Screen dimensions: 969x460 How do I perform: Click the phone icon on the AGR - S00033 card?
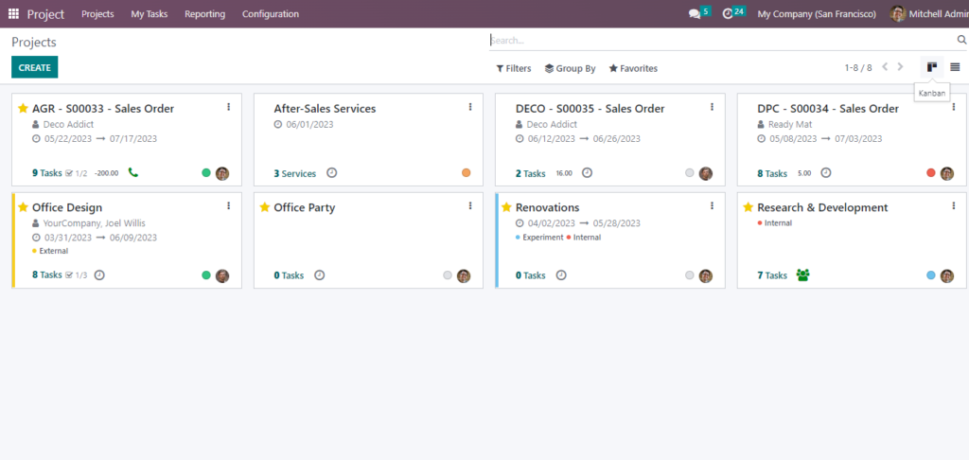[132, 173]
